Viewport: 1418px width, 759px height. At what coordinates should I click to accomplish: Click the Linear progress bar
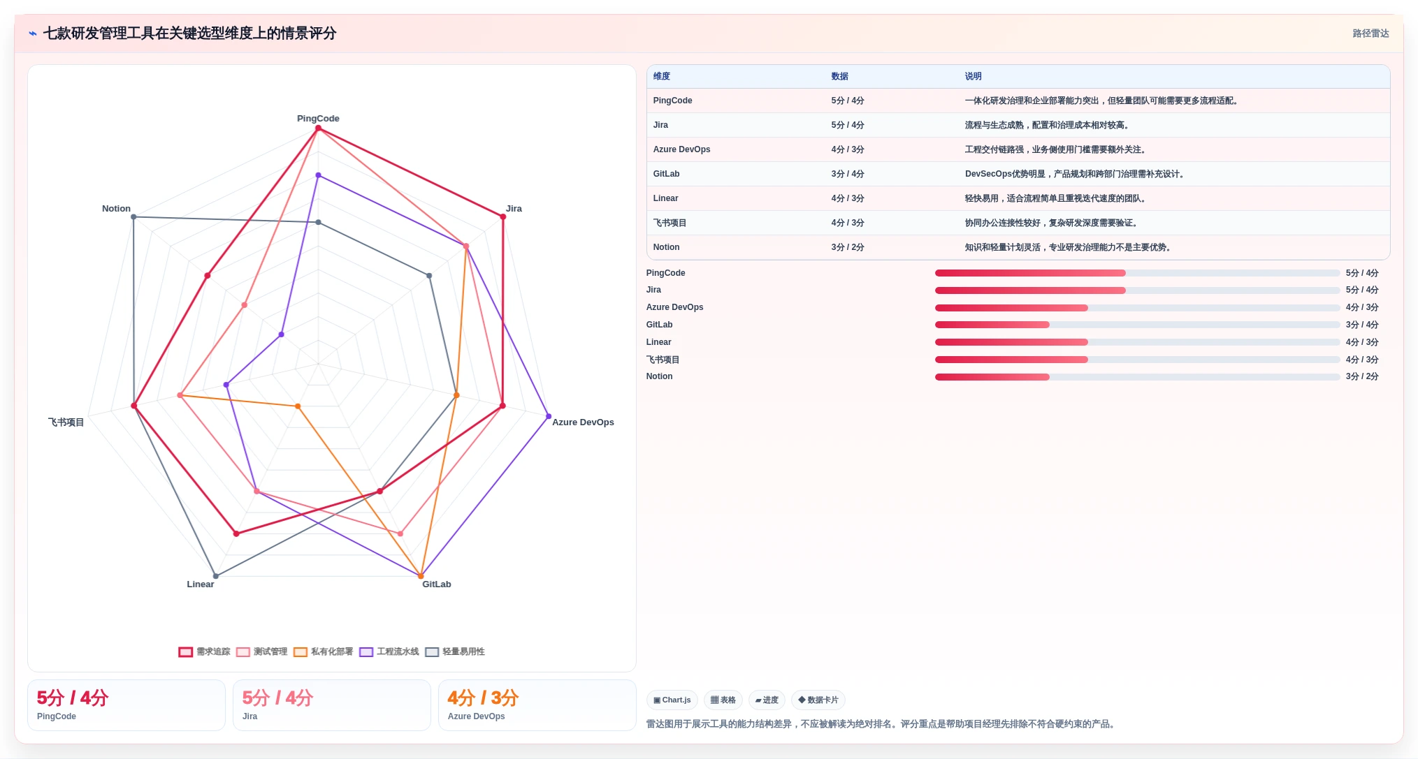(1137, 342)
